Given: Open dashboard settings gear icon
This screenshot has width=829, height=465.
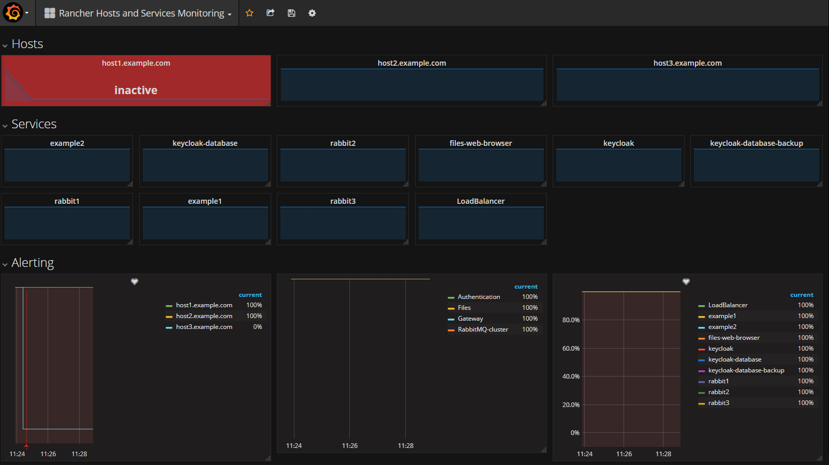Looking at the screenshot, I should pyautogui.click(x=312, y=13).
